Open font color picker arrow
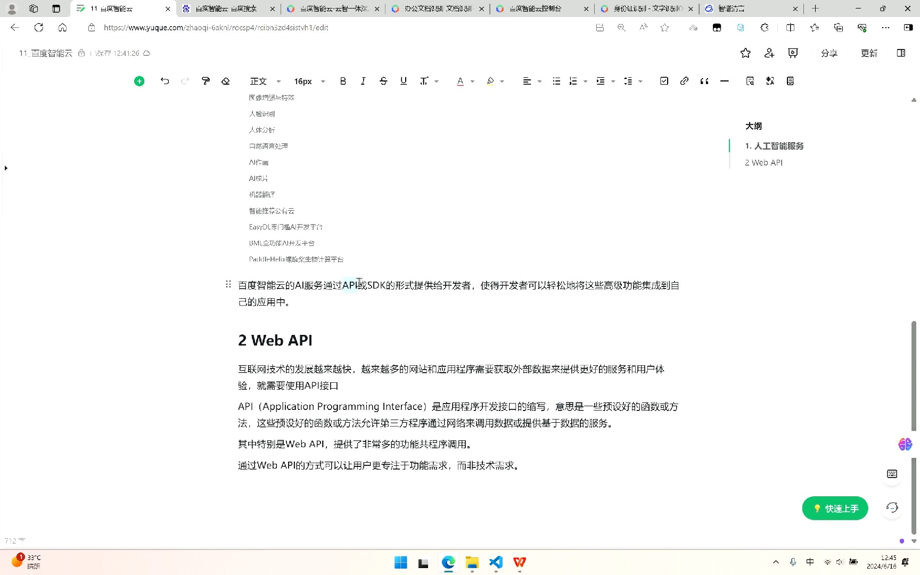 472,81
